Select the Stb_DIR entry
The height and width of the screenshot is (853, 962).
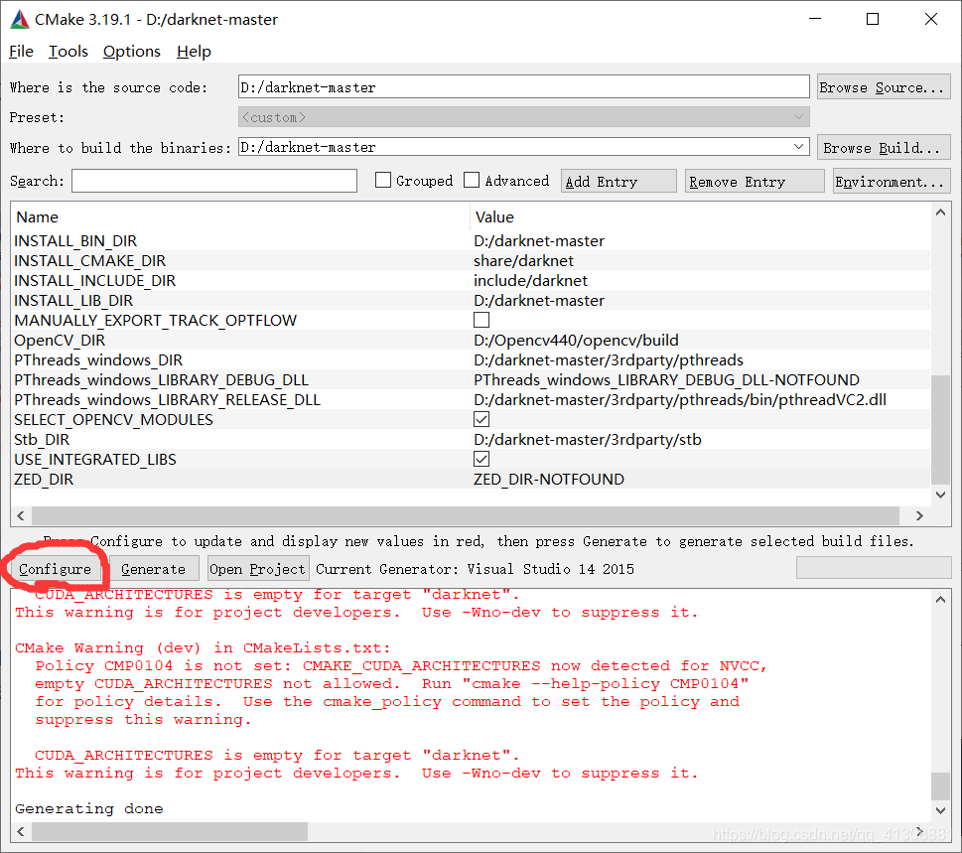(42, 439)
